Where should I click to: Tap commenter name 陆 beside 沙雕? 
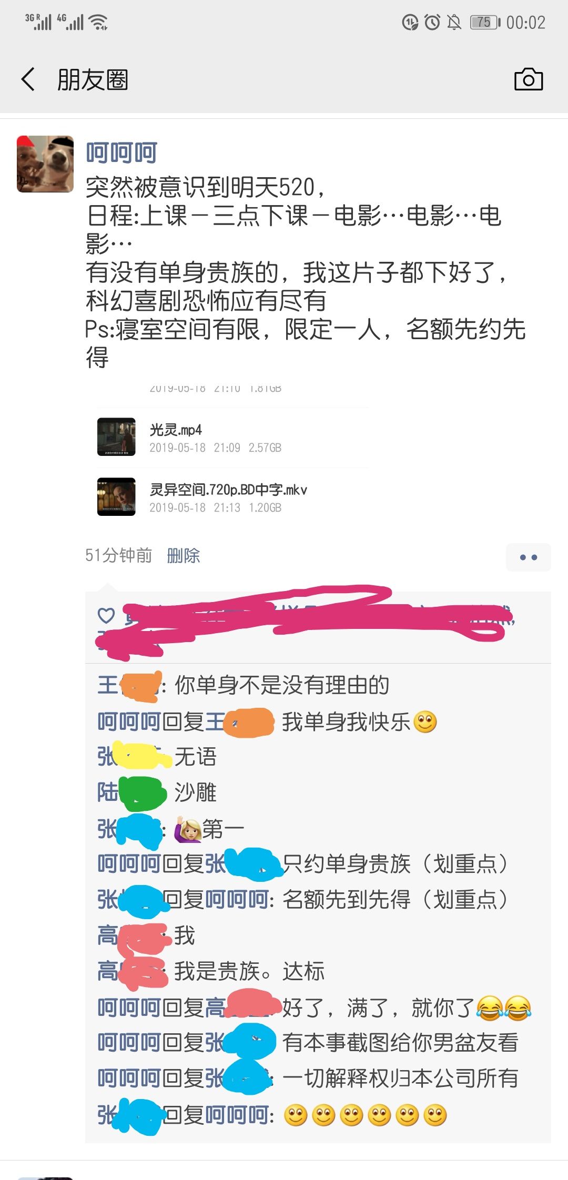click(x=107, y=792)
